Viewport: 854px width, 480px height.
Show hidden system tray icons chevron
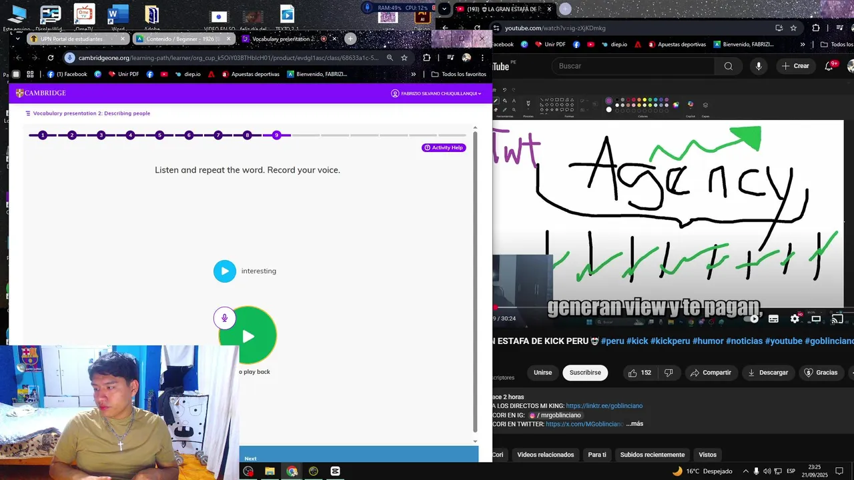(x=745, y=471)
